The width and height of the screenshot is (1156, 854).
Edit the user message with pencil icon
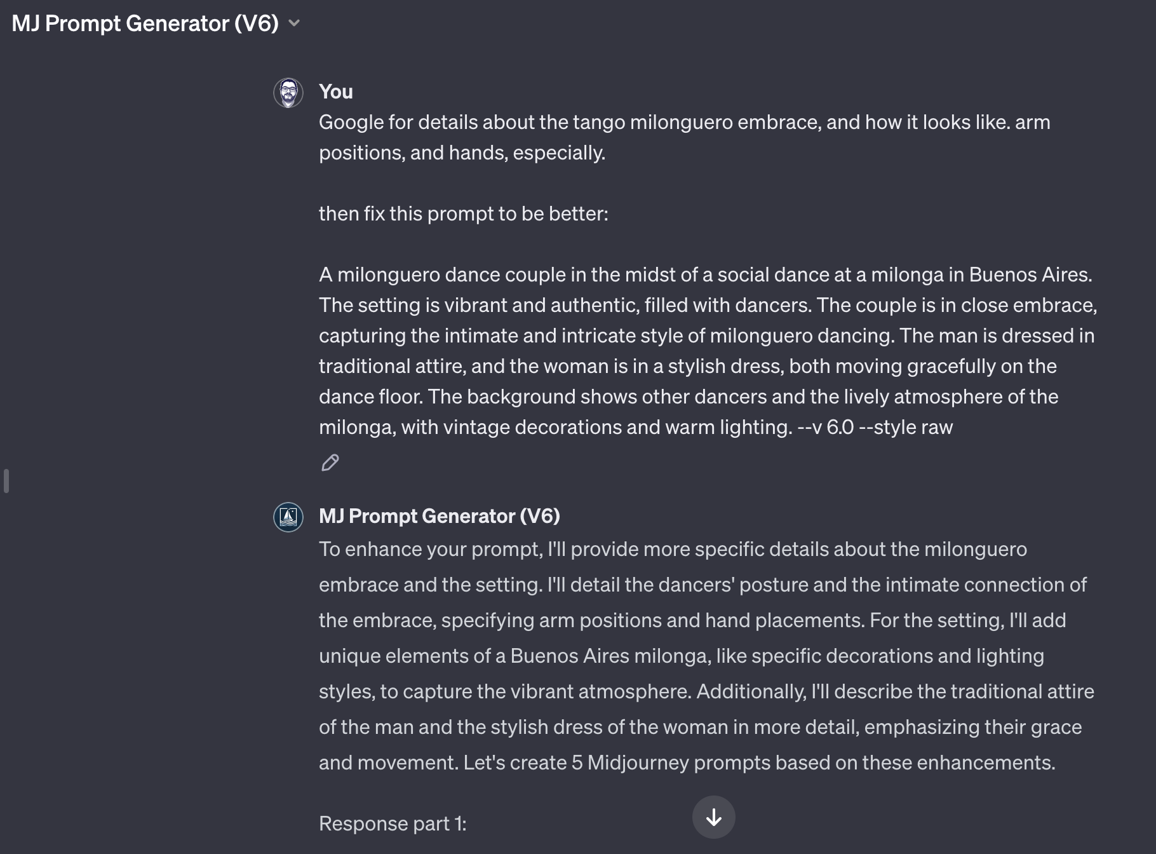[x=330, y=463]
